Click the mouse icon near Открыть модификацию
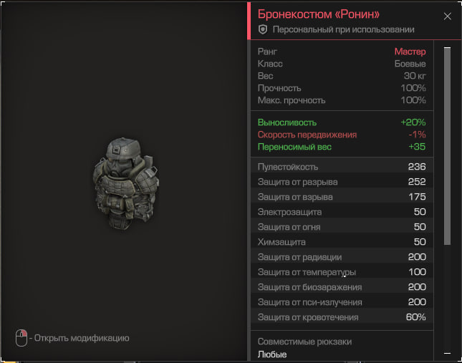 click(21, 337)
